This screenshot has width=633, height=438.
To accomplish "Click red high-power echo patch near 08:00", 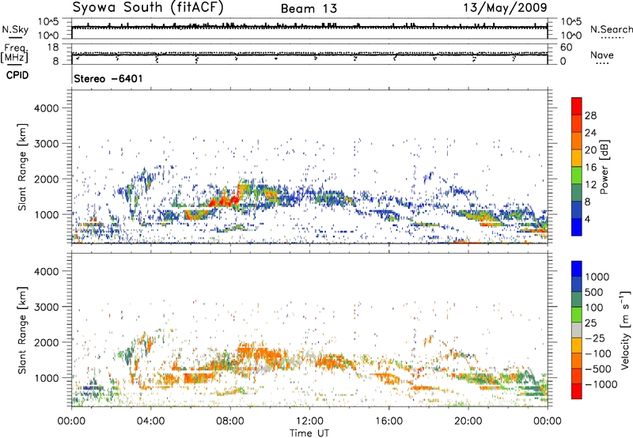I will [x=226, y=200].
